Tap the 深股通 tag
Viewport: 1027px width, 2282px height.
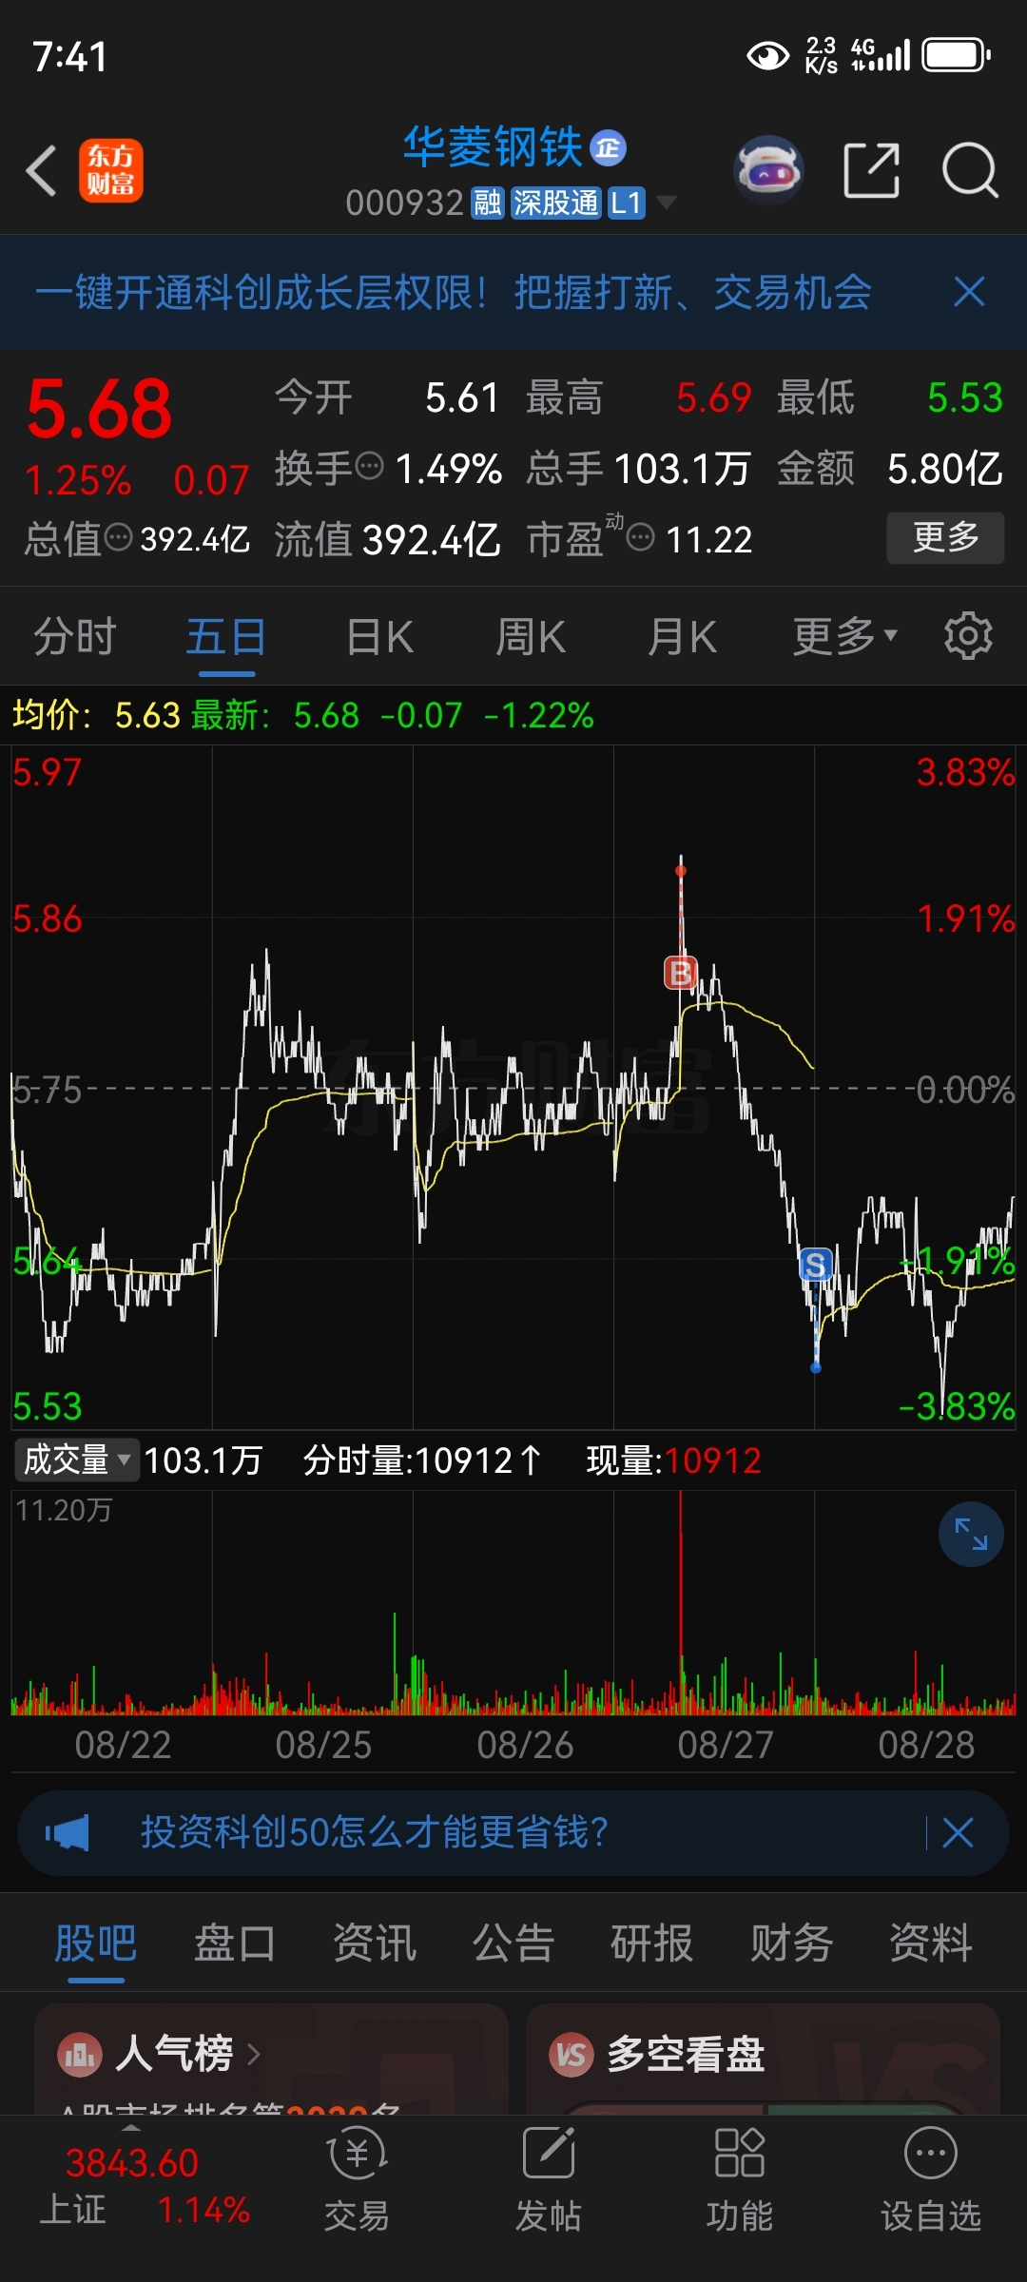click(x=556, y=203)
